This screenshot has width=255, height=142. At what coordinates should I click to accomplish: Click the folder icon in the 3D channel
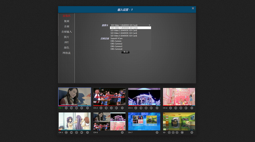(x=182, y=132)
